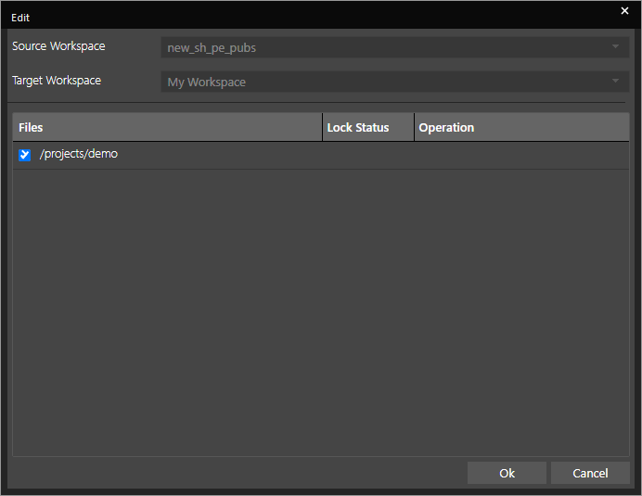Viewport: 642px width, 496px height.
Task: Uncheck the /projects/demo checkbox
Action: 25,155
